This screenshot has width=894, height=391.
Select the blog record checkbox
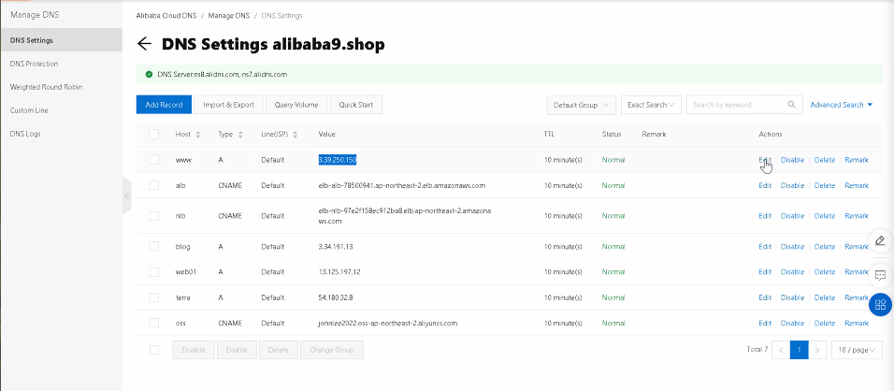click(x=154, y=246)
